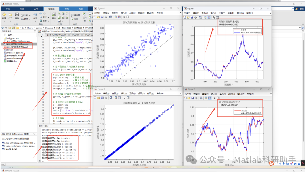The image size is (306, 172).
Task: Click the up-one-folder icon in address bar
Action: point(10,28)
